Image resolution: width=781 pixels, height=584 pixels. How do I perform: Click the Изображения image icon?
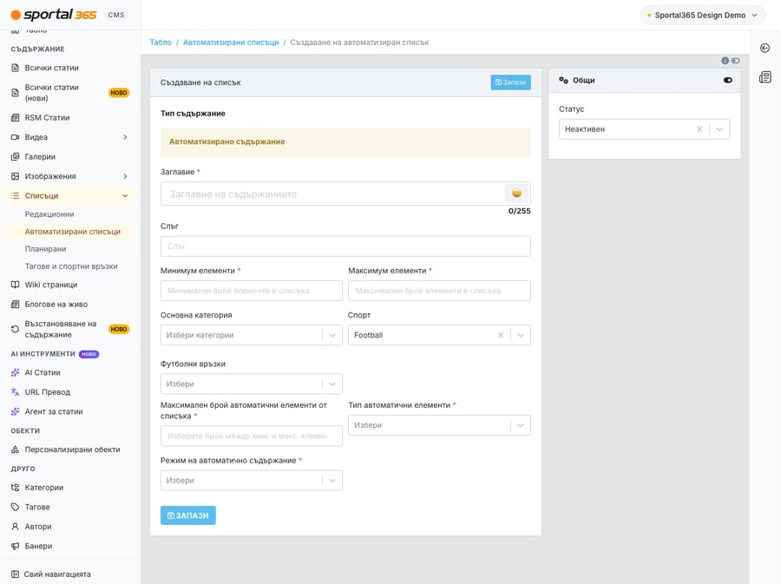[15, 176]
